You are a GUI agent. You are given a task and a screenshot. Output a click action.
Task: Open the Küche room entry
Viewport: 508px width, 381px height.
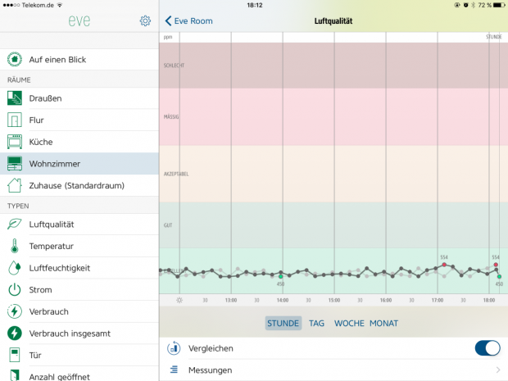tap(79, 142)
